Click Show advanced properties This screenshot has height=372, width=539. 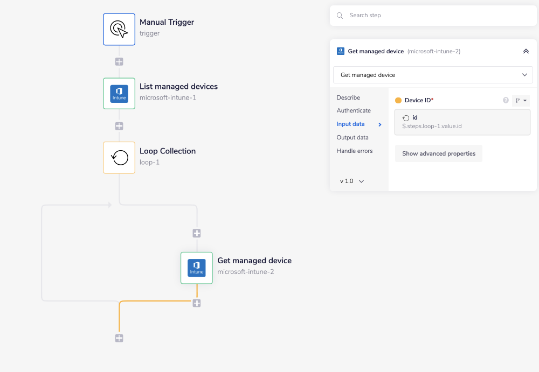(438, 153)
